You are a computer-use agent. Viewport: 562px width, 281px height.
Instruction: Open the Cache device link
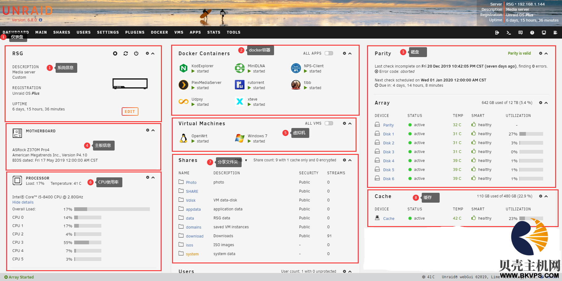pyautogui.click(x=389, y=219)
